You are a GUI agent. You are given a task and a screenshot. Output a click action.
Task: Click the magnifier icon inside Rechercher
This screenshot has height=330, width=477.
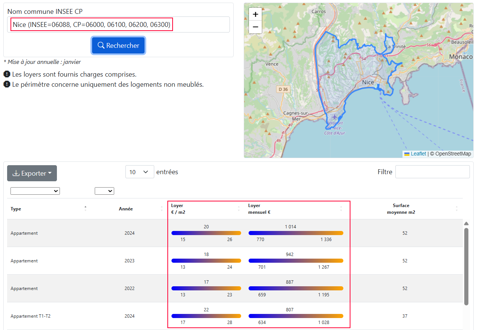click(x=100, y=45)
